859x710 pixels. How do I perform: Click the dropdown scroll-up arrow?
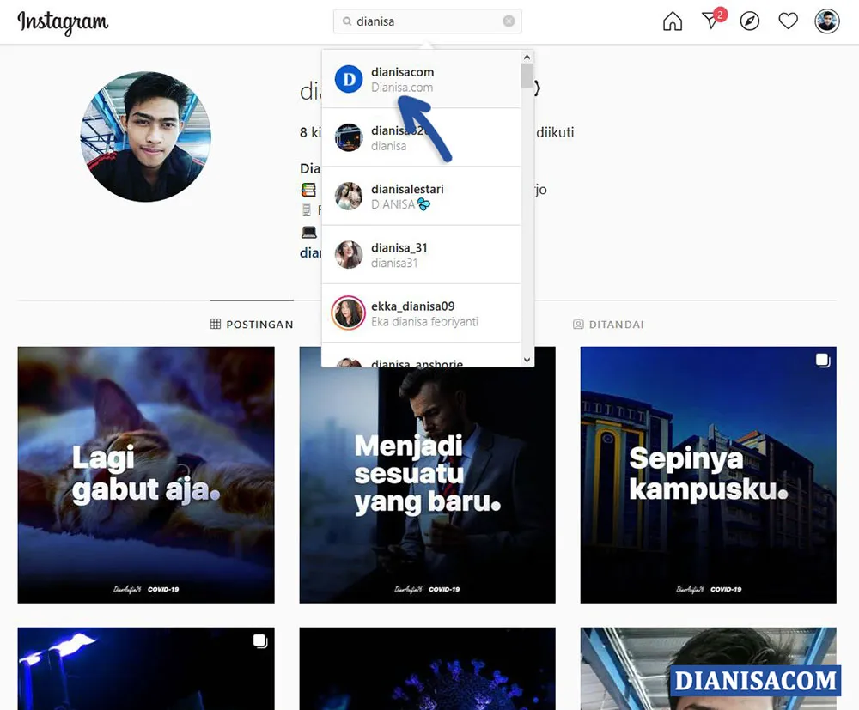(527, 55)
